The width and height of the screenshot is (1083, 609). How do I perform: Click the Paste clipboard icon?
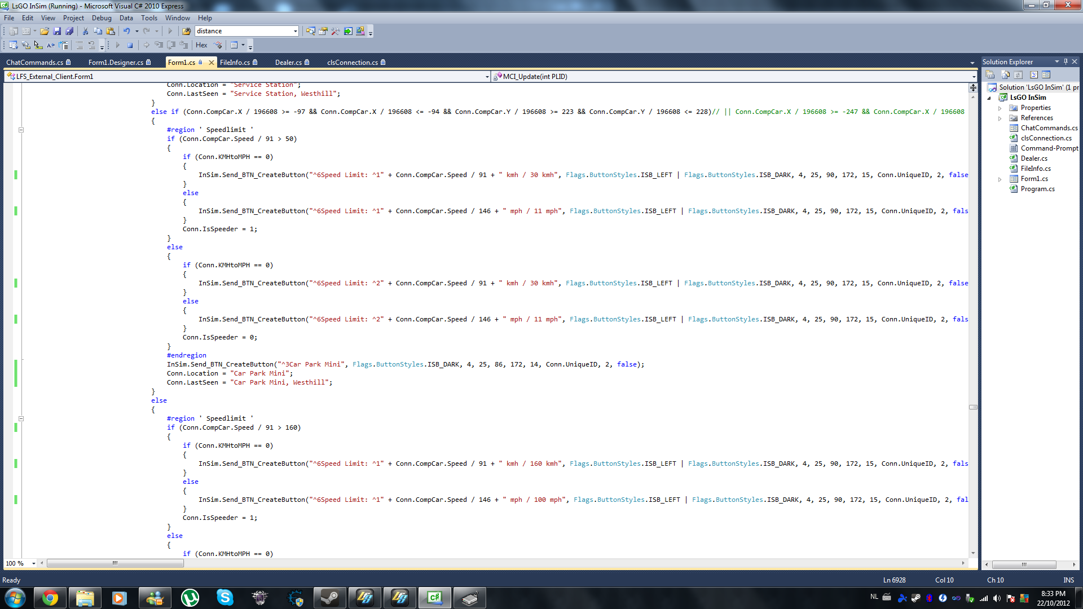pyautogui.click(x=111, y=31)
